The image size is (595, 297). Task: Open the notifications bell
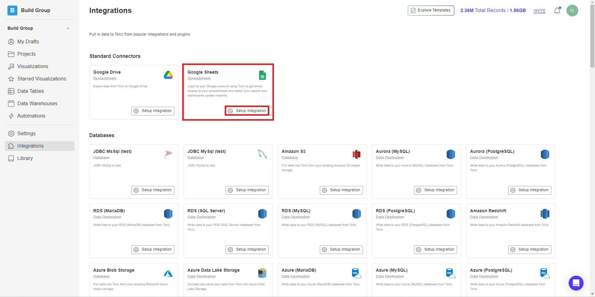(x=557, y=10)
